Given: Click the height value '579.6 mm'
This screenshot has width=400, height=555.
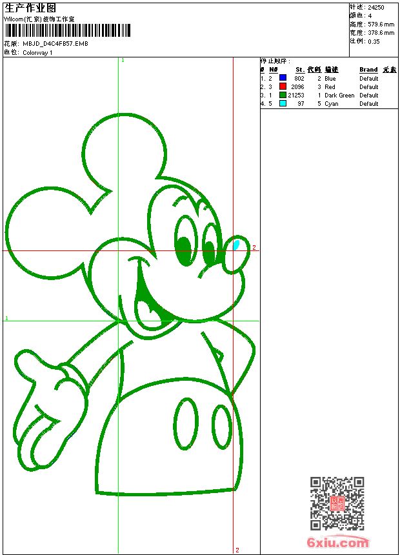Looking at the screenshot, I should point(381,25).
